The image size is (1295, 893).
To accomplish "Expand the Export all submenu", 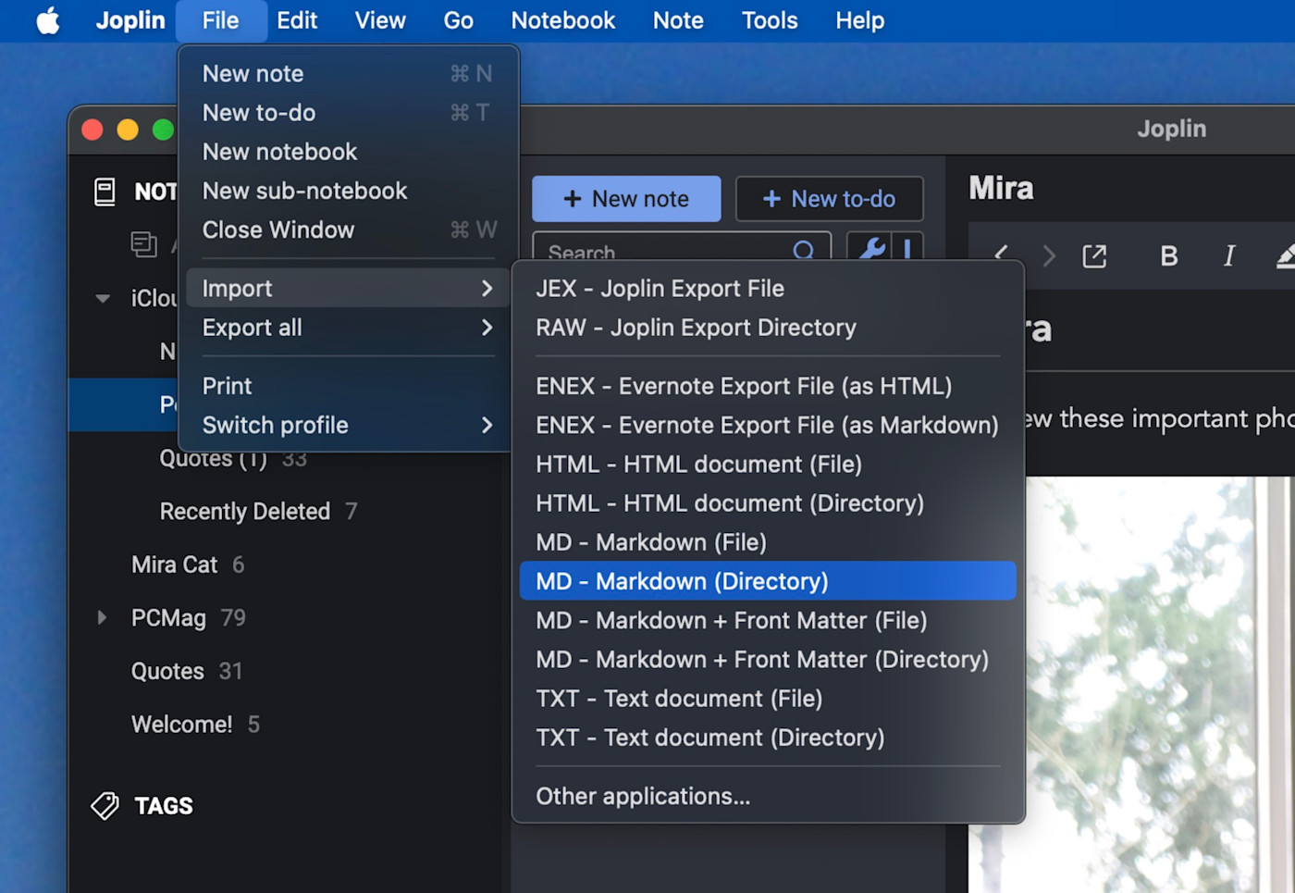I will pos(348,328).
